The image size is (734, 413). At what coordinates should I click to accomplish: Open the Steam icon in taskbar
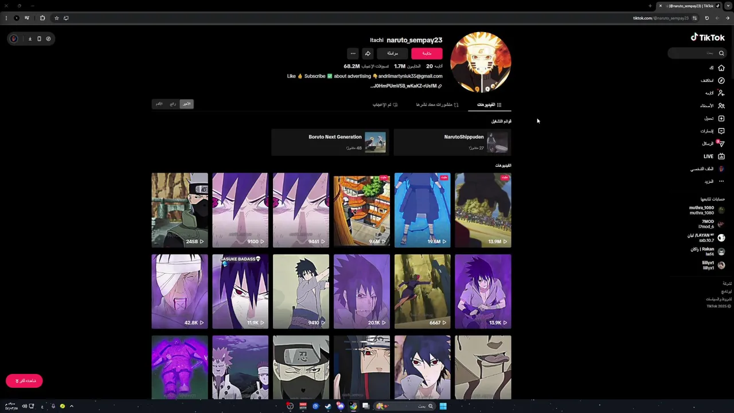click(x=328, y=406)
